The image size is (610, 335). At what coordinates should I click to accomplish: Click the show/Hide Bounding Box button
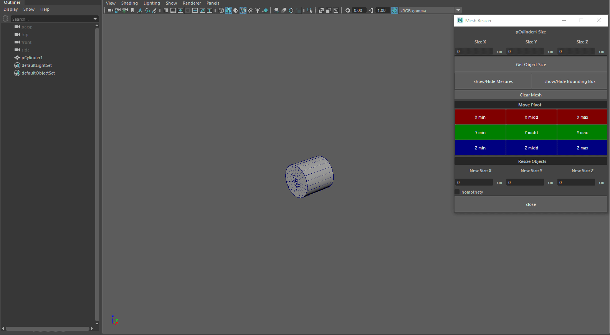pyautogui.click(x=570, y=81)
